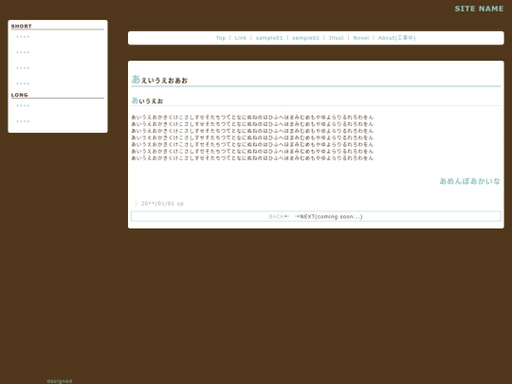
Task: Click the SHORT sidebar heading
Action: [22, 27]
